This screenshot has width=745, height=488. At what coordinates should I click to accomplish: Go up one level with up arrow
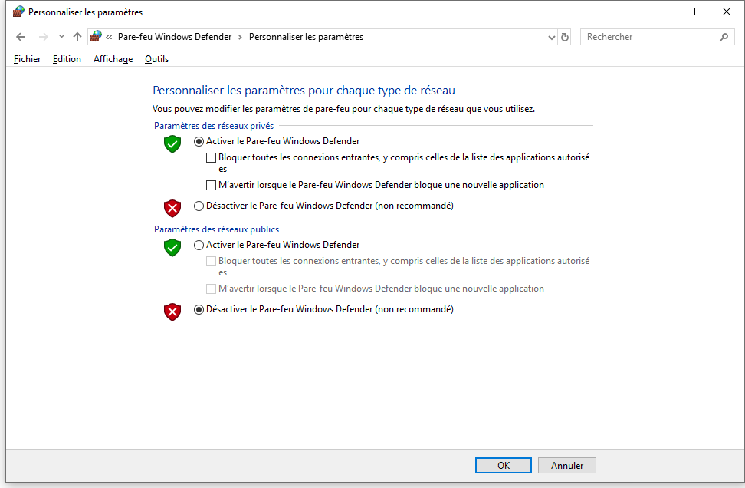coord(77,37)
